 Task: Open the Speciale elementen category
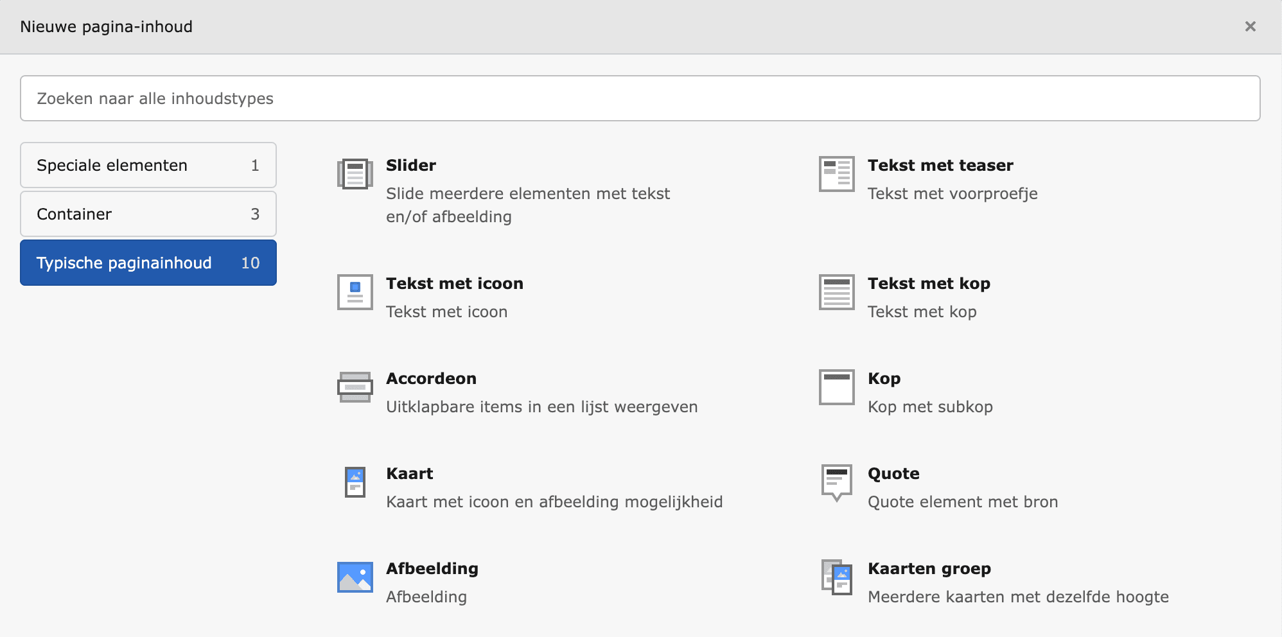point(148,165)
